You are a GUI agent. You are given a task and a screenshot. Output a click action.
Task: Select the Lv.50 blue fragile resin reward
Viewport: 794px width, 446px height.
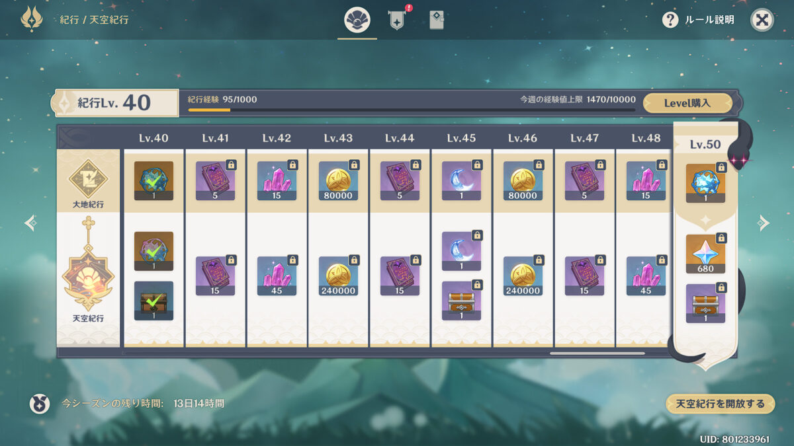pos(705,183)
